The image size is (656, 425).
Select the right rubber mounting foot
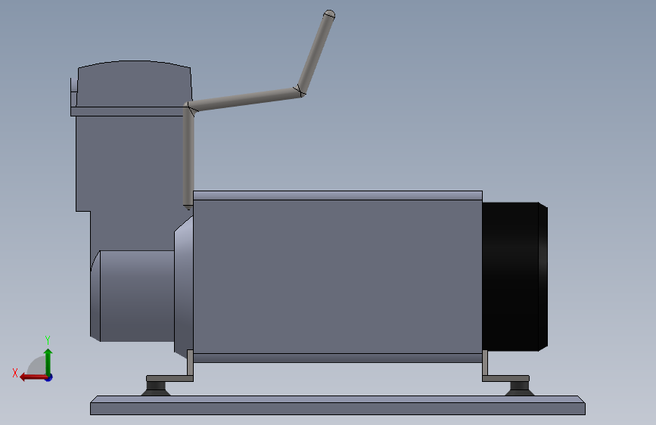(519, 389)
